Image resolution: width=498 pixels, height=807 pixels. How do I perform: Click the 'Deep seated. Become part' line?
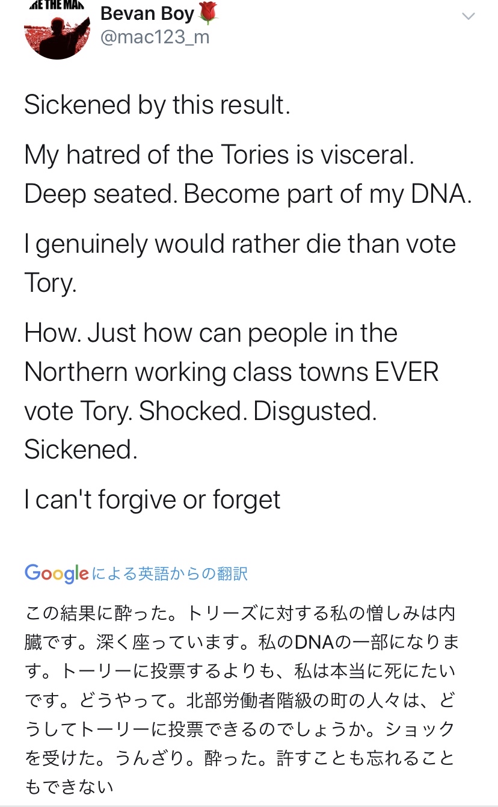pos(247,194)
